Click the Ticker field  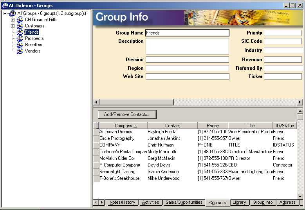pyautogui.click(x=283, y=76)
